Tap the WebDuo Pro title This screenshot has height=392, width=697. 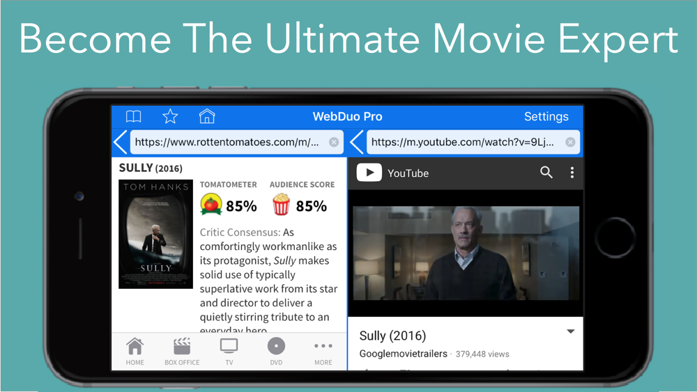(x=347, y=116)
